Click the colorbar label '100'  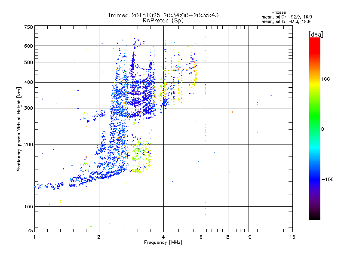pos(326,79)
